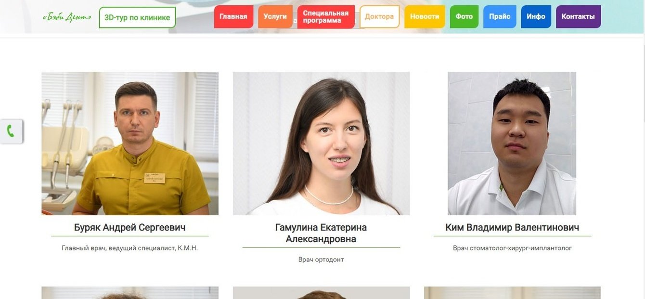
Task: Launch the 3D-тур по клинике button
Action: point(137,17)
